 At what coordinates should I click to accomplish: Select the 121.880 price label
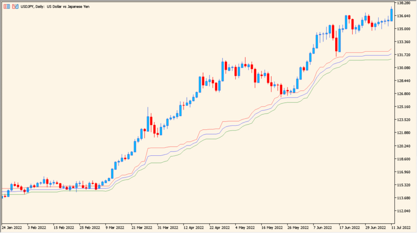(404, 133)
